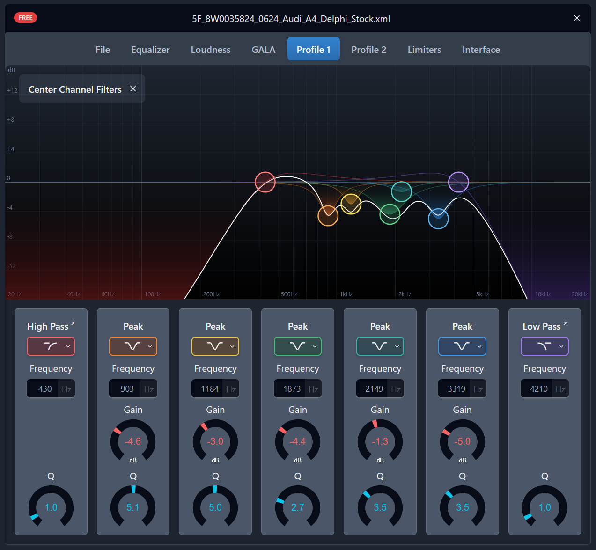
Task: Open the Equalizer tab
Action: [150, 49]
